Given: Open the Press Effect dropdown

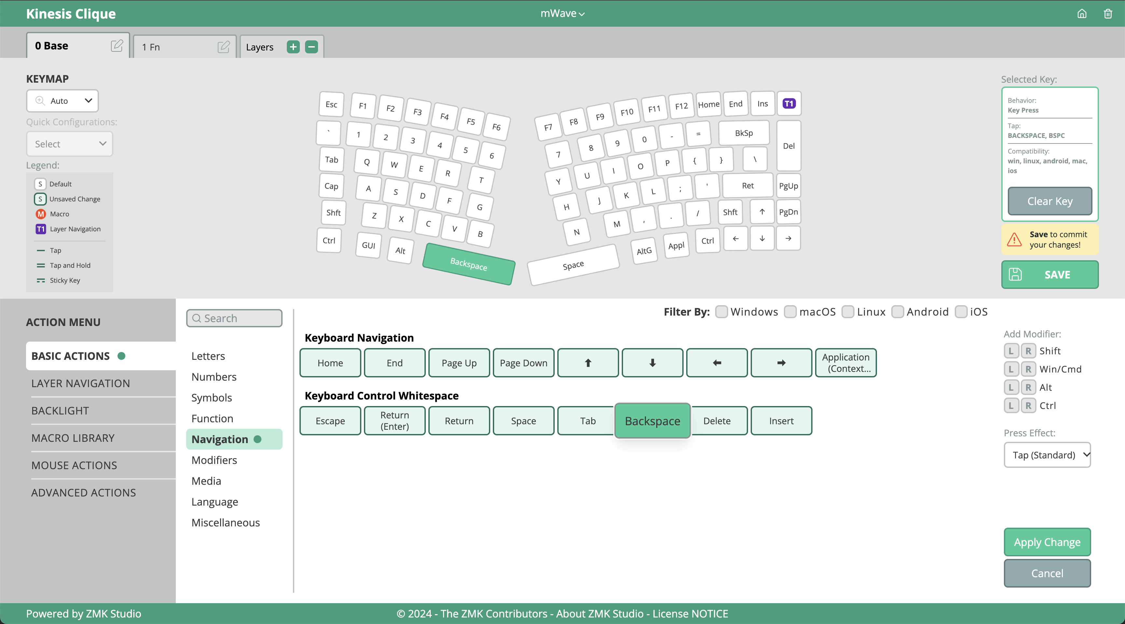Looking at the screenshot, I should tap(1047, 455).
